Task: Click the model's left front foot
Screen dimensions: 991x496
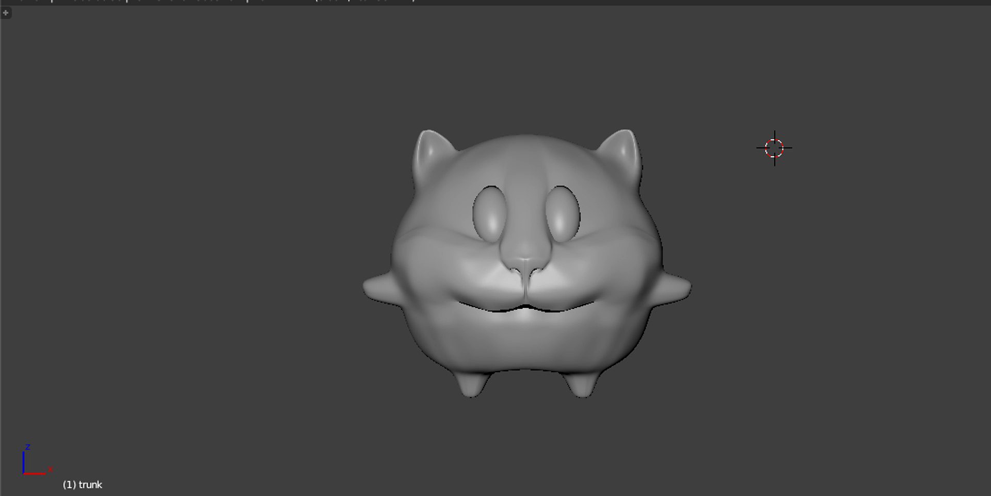Action: (470, 384)
